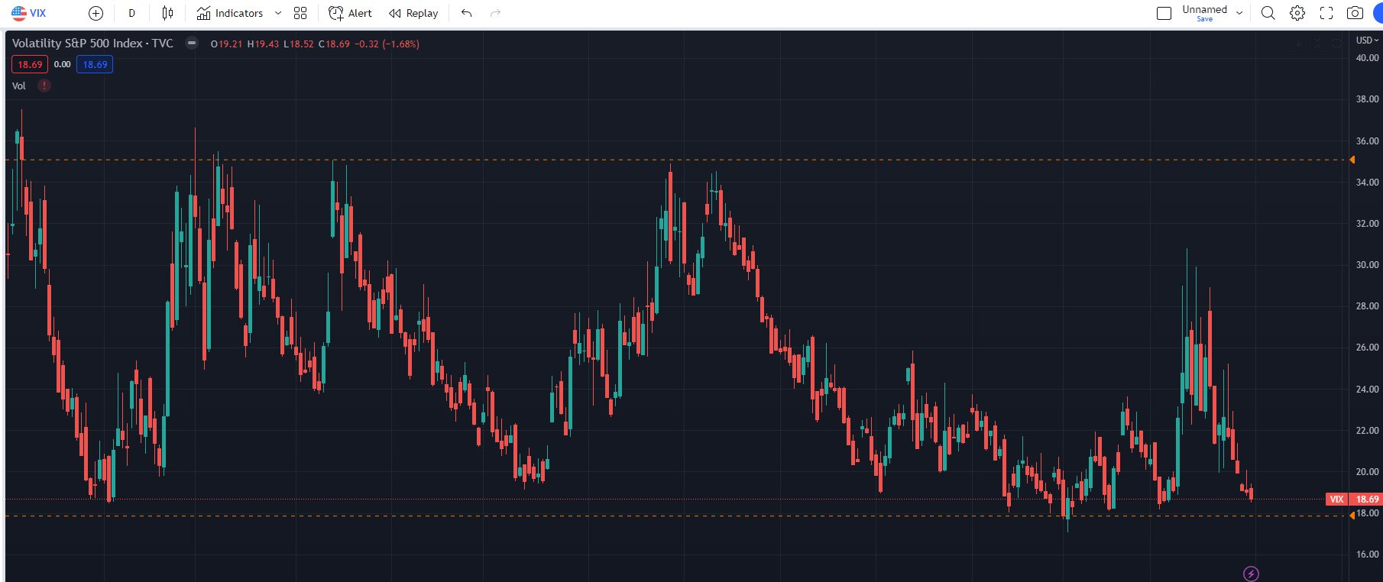This screenshot has width=1383, height=582.
Task: Click the blue 18.69 buy price box
Action: pyautogui.click(x=95, y=65)
